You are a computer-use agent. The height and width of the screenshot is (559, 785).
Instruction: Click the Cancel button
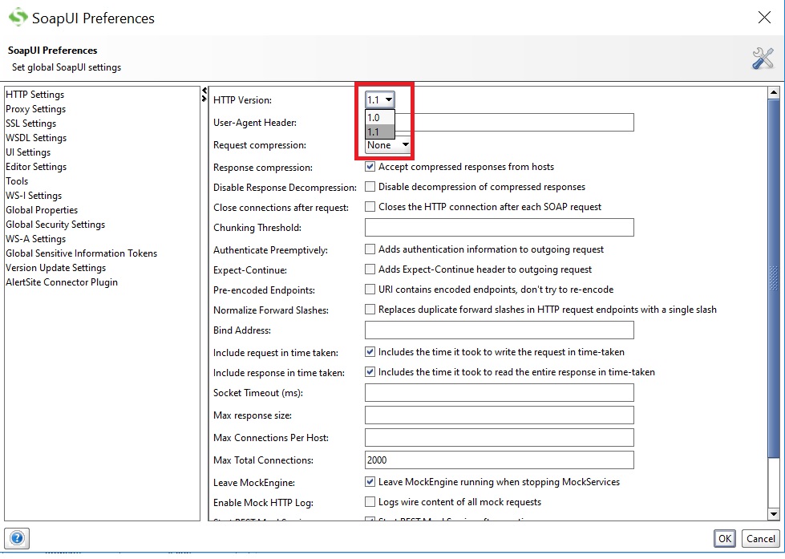(760, 538)
